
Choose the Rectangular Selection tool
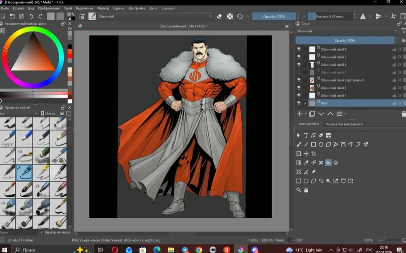pyautogui.click(x=299, y=181)
